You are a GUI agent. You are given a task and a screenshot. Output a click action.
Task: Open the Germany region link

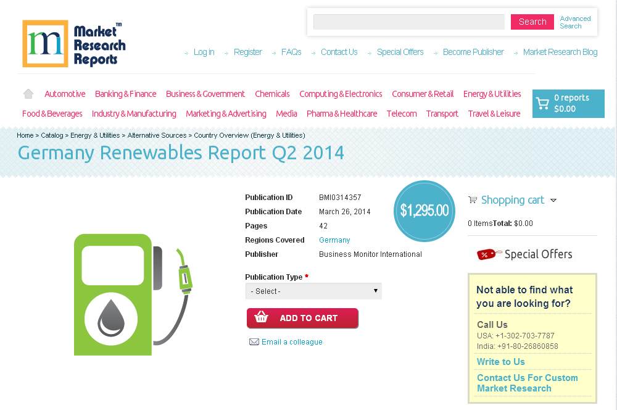coord(334,240)
